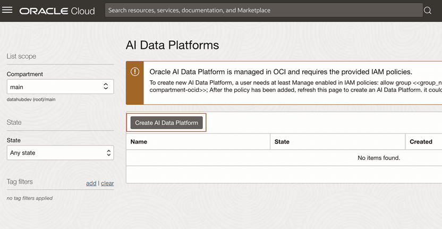Click the no tag filters applied text
The height and width of the screenshot is (229, 442).
tap(29, 198)
